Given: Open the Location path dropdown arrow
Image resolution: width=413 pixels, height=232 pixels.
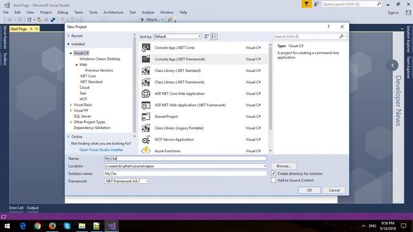Looking at the screenshot, I should click(264, 166).
